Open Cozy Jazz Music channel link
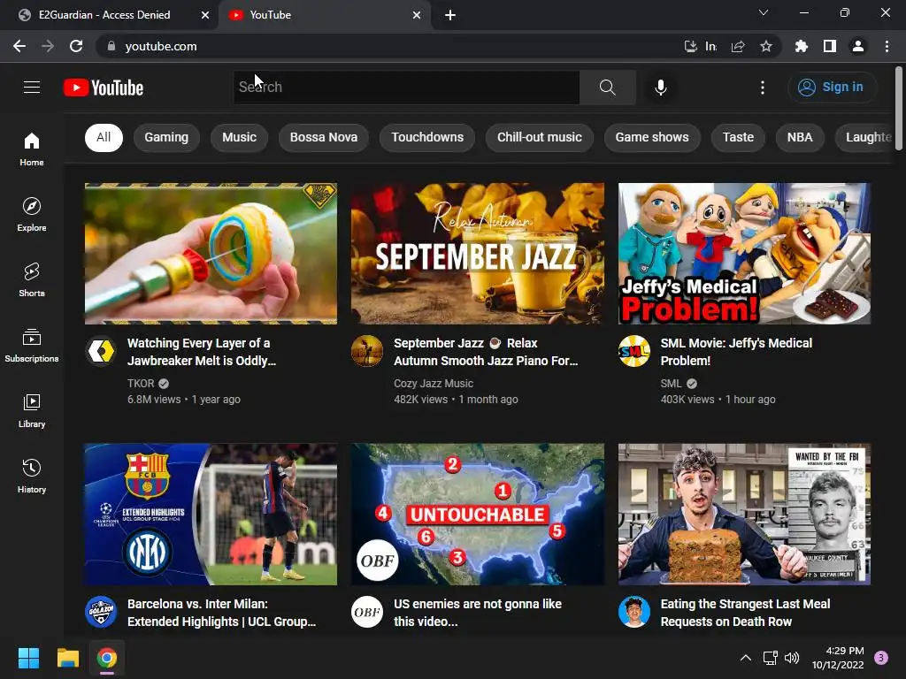Screen dimensions: 906x679 (434, 384)
